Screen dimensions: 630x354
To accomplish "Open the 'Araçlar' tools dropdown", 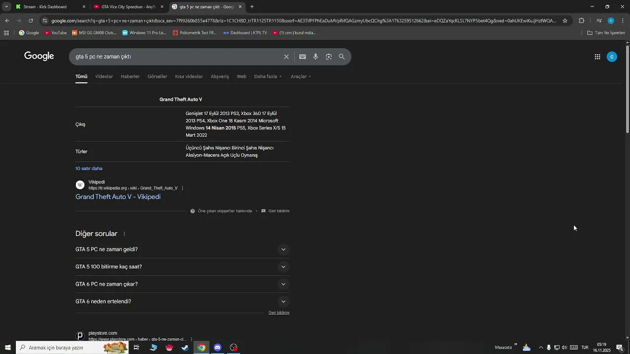I will (x=301, y=77).
